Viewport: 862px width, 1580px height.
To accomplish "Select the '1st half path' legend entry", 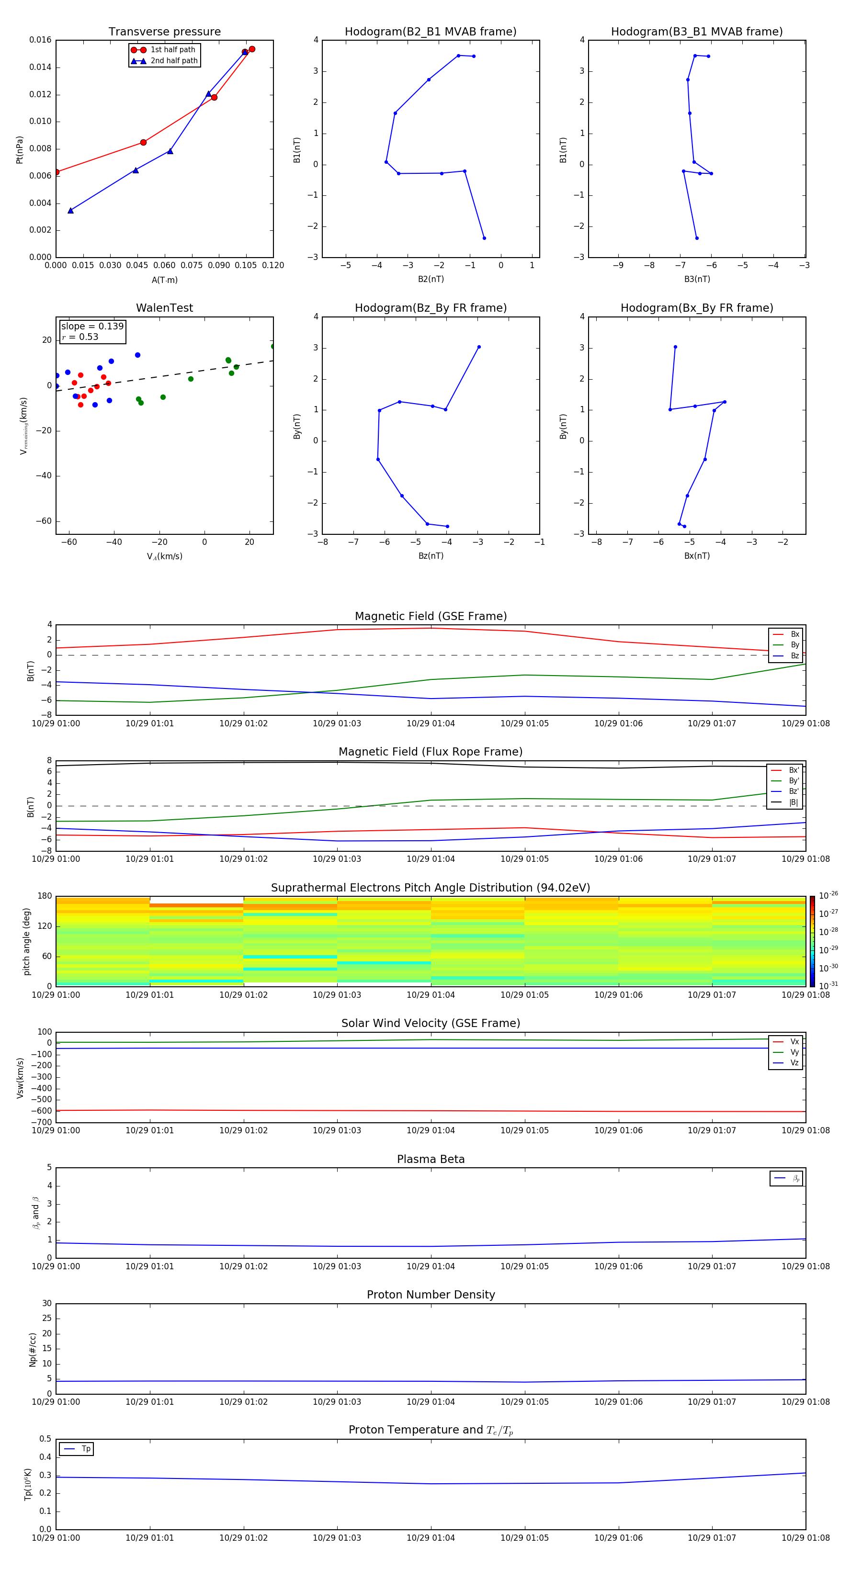I will pos(164,50).
